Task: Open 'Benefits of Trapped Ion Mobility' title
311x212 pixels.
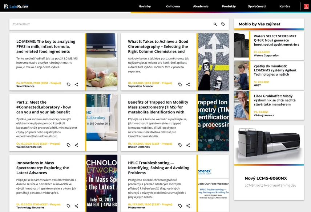Action: pos(158,107)
